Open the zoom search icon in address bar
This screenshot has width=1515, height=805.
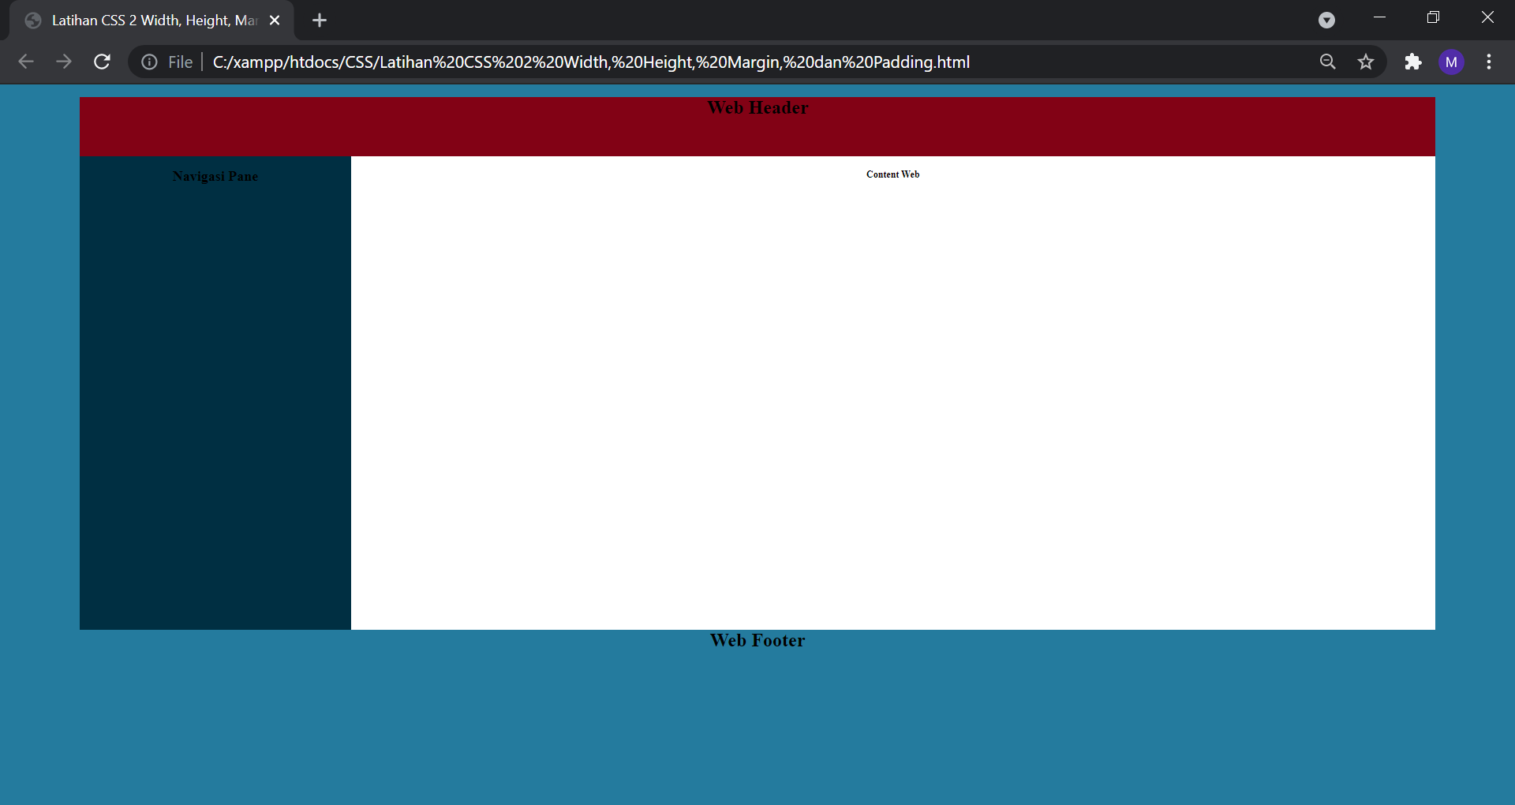tap(1327, 62)
